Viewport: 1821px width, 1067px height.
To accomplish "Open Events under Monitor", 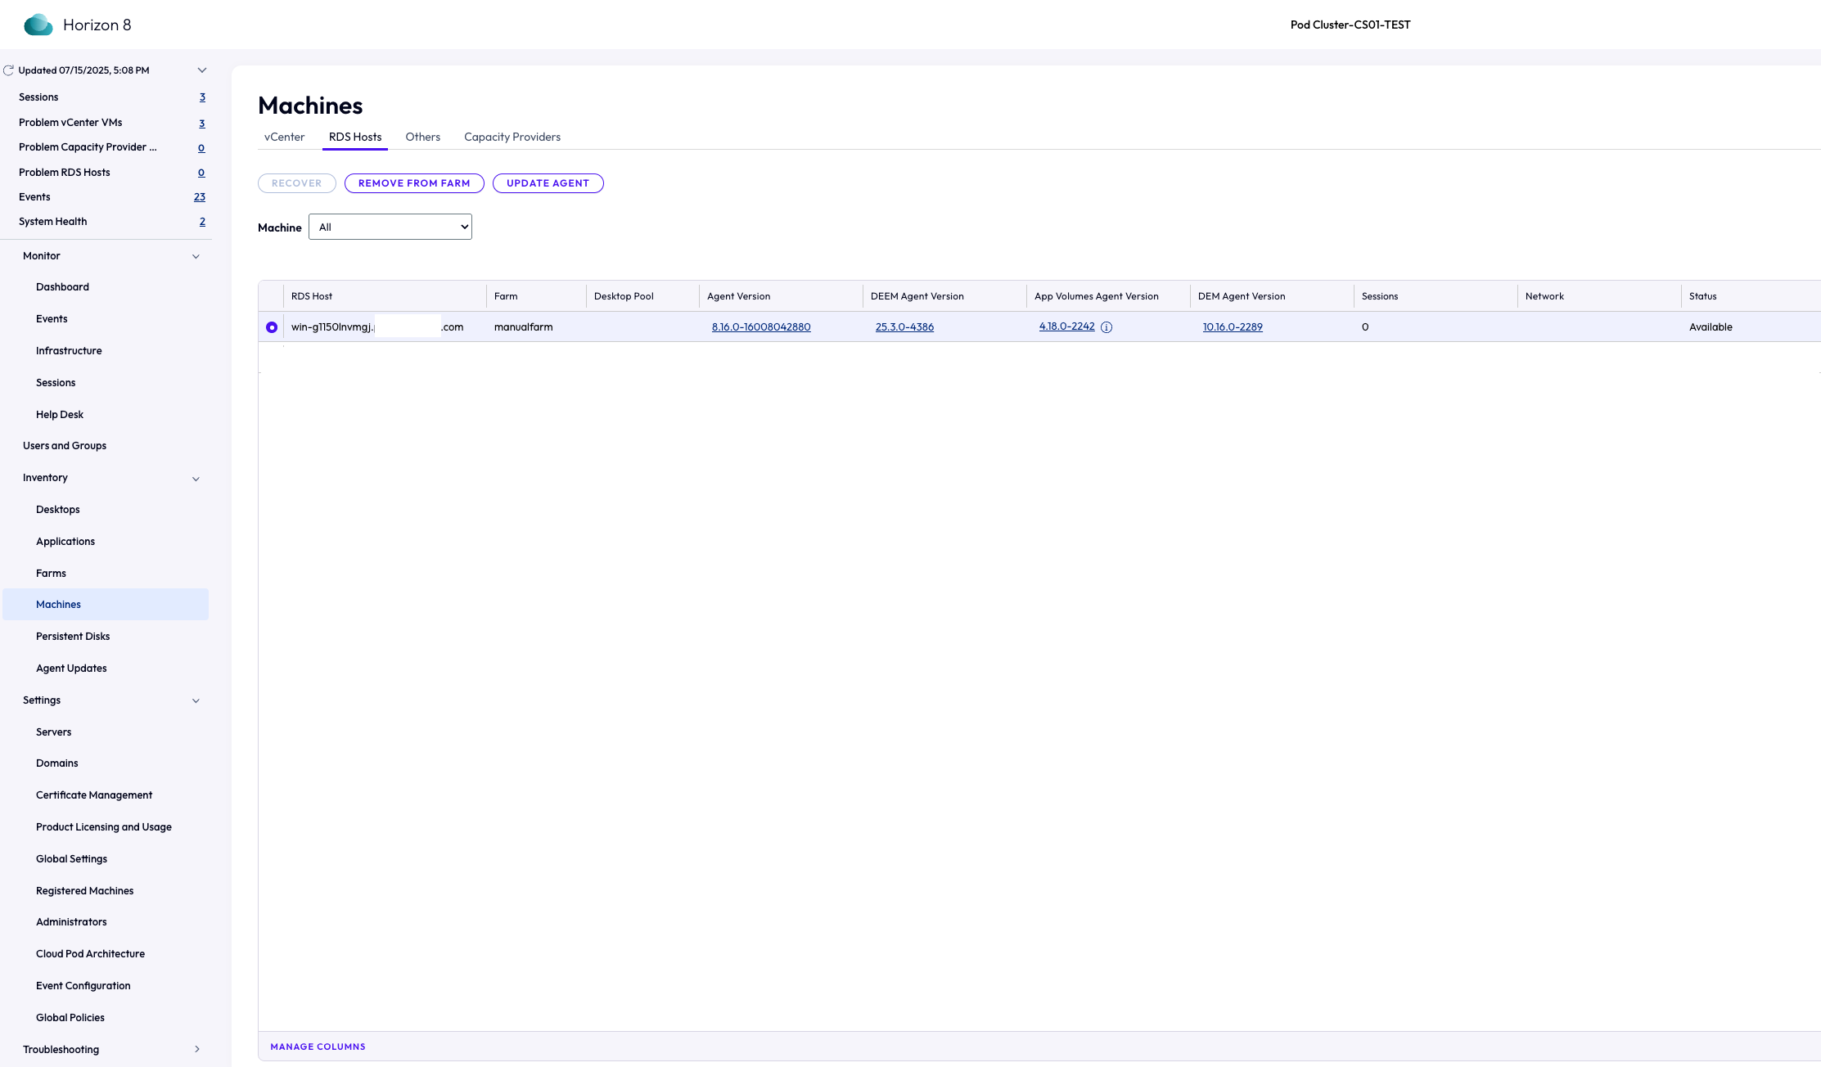I will click(x=52, y=318).
